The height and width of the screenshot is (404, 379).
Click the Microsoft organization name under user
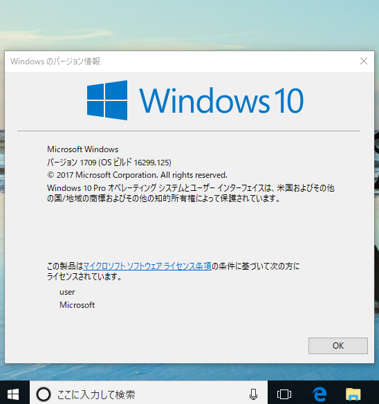(77, 305)
